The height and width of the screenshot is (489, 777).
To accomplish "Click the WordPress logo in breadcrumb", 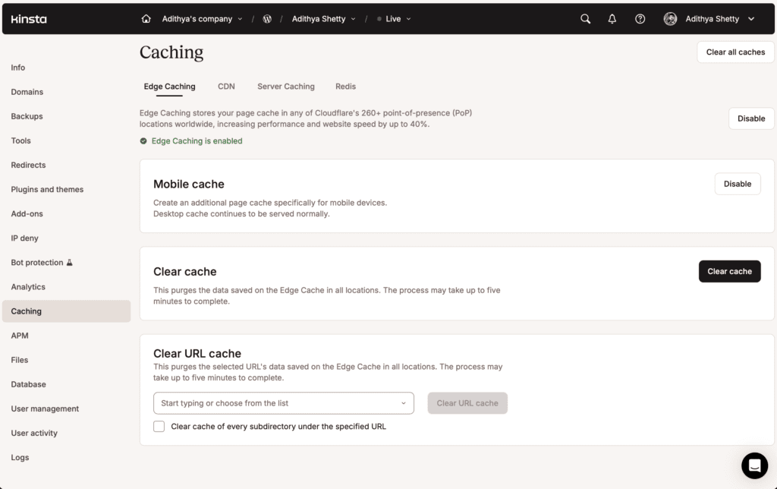I will point(267,19).
